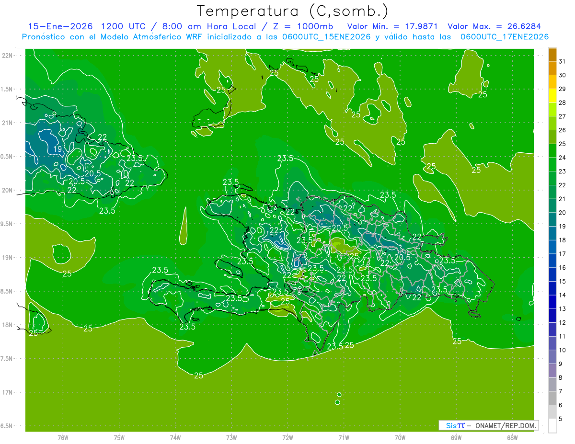Screen dimensions: 575x444
Task: Click the '76W' longitude axis label
Action: (x=63, y=437)
